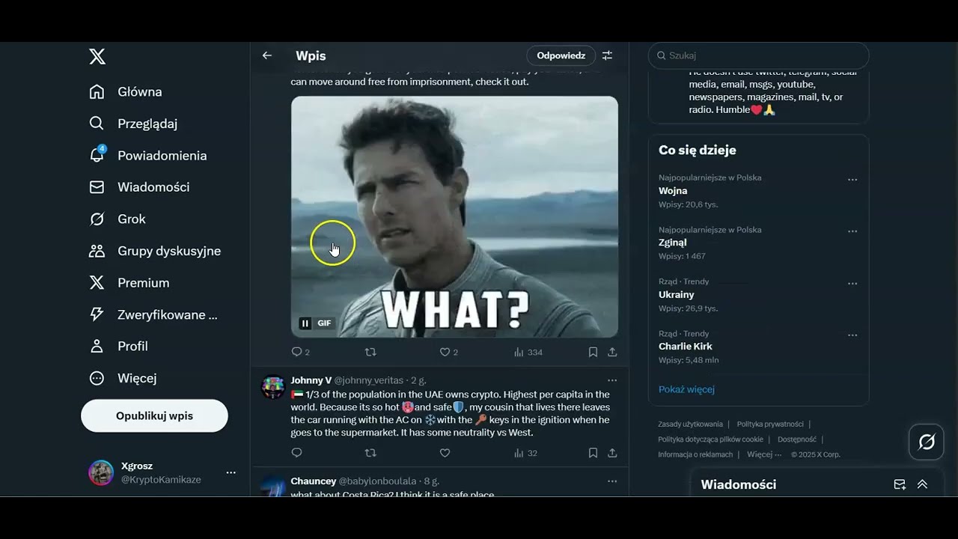This screenshot has height=539, width=958.
Task: Open more options on Johnny V's post
Action: tap(612, 380)
